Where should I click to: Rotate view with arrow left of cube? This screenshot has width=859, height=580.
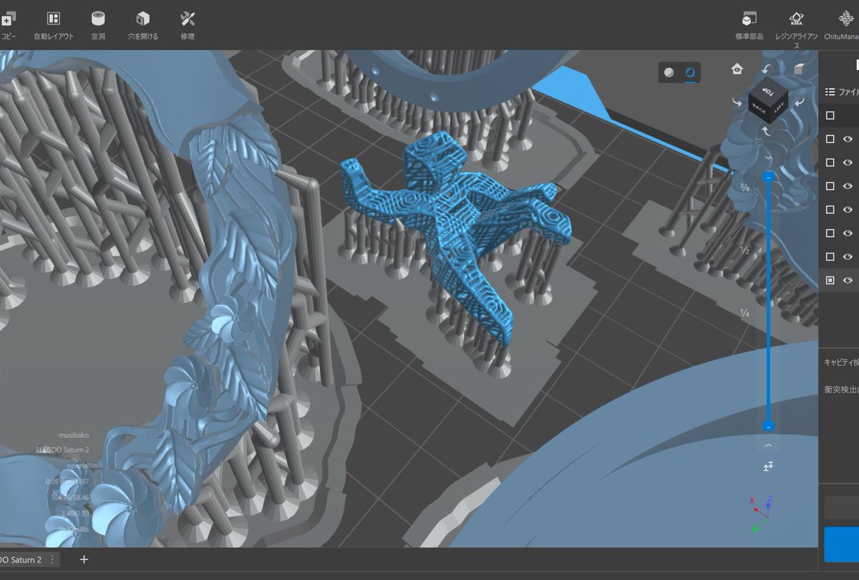tap(737, 102)
